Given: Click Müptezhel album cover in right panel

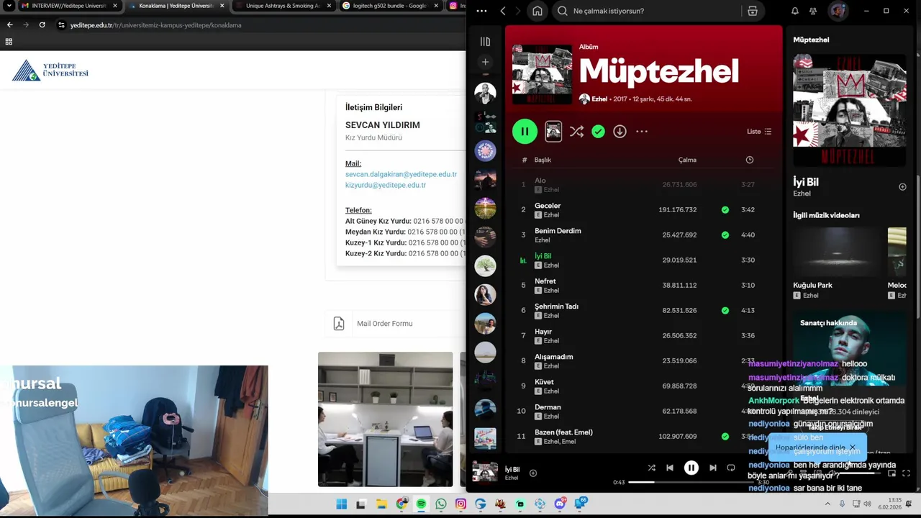Looking at the screenshot, I should (849, 110).
